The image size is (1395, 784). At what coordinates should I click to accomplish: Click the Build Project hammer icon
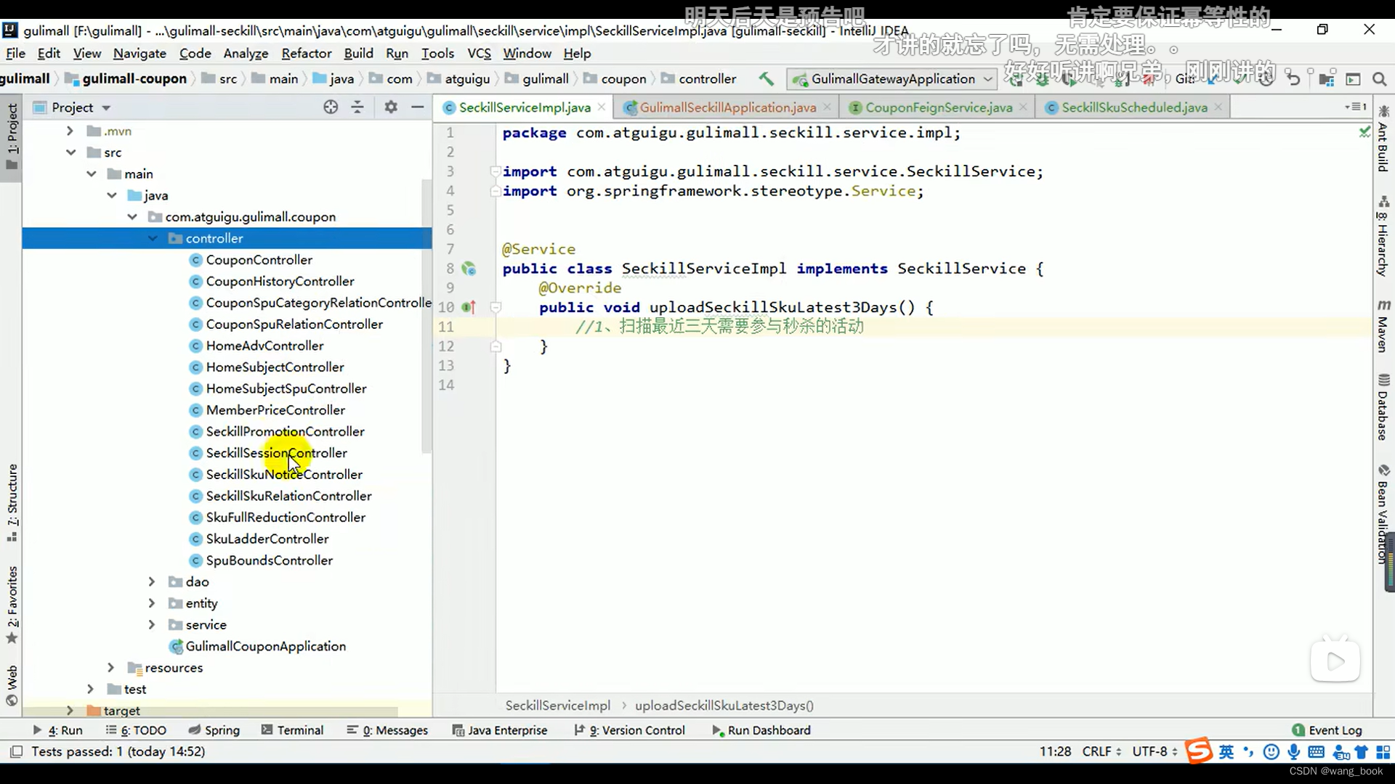[x=766, y=79]
